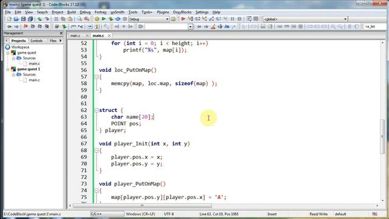Collapse the game quest 1 project node

(8, 69)
